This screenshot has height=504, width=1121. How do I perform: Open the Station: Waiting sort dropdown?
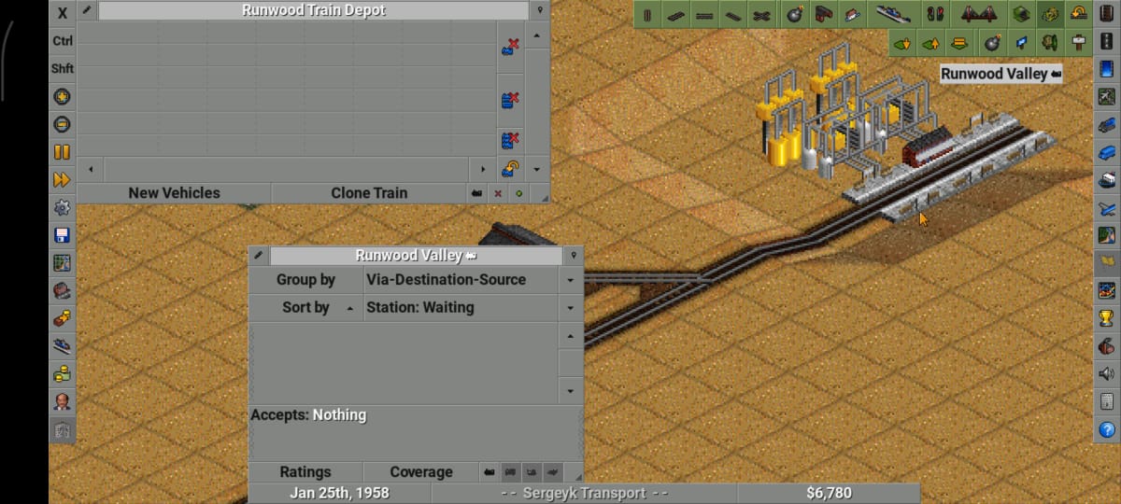pyautogui.click(x=570, y=307)
